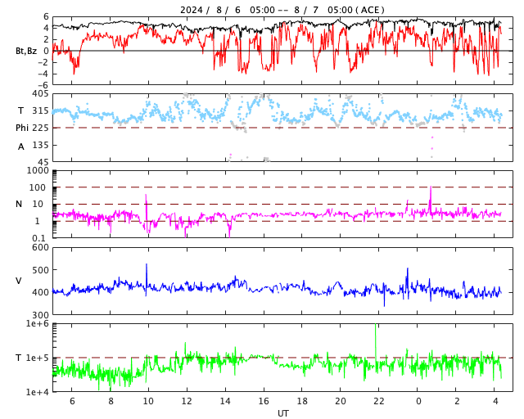Click the '16' hour tick on UT axis
The image size is (524, 419).
pyautogui.click(x=264, y=401)
